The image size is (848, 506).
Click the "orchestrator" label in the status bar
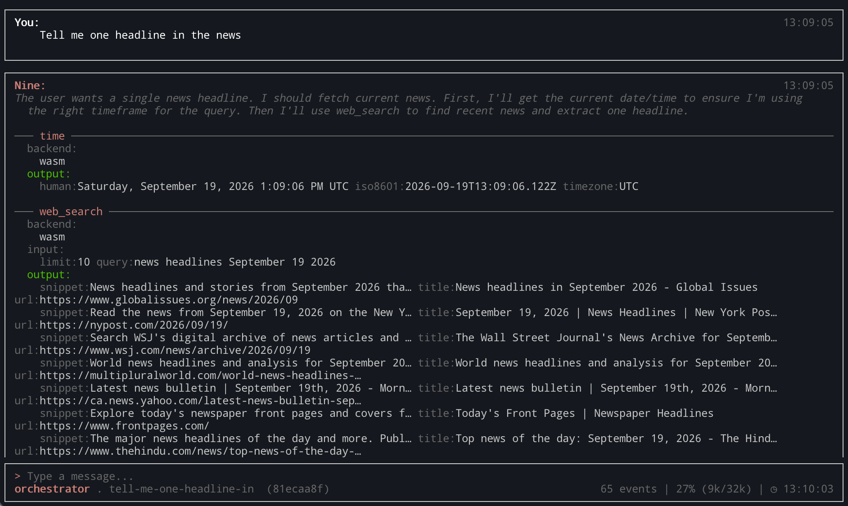52,489
